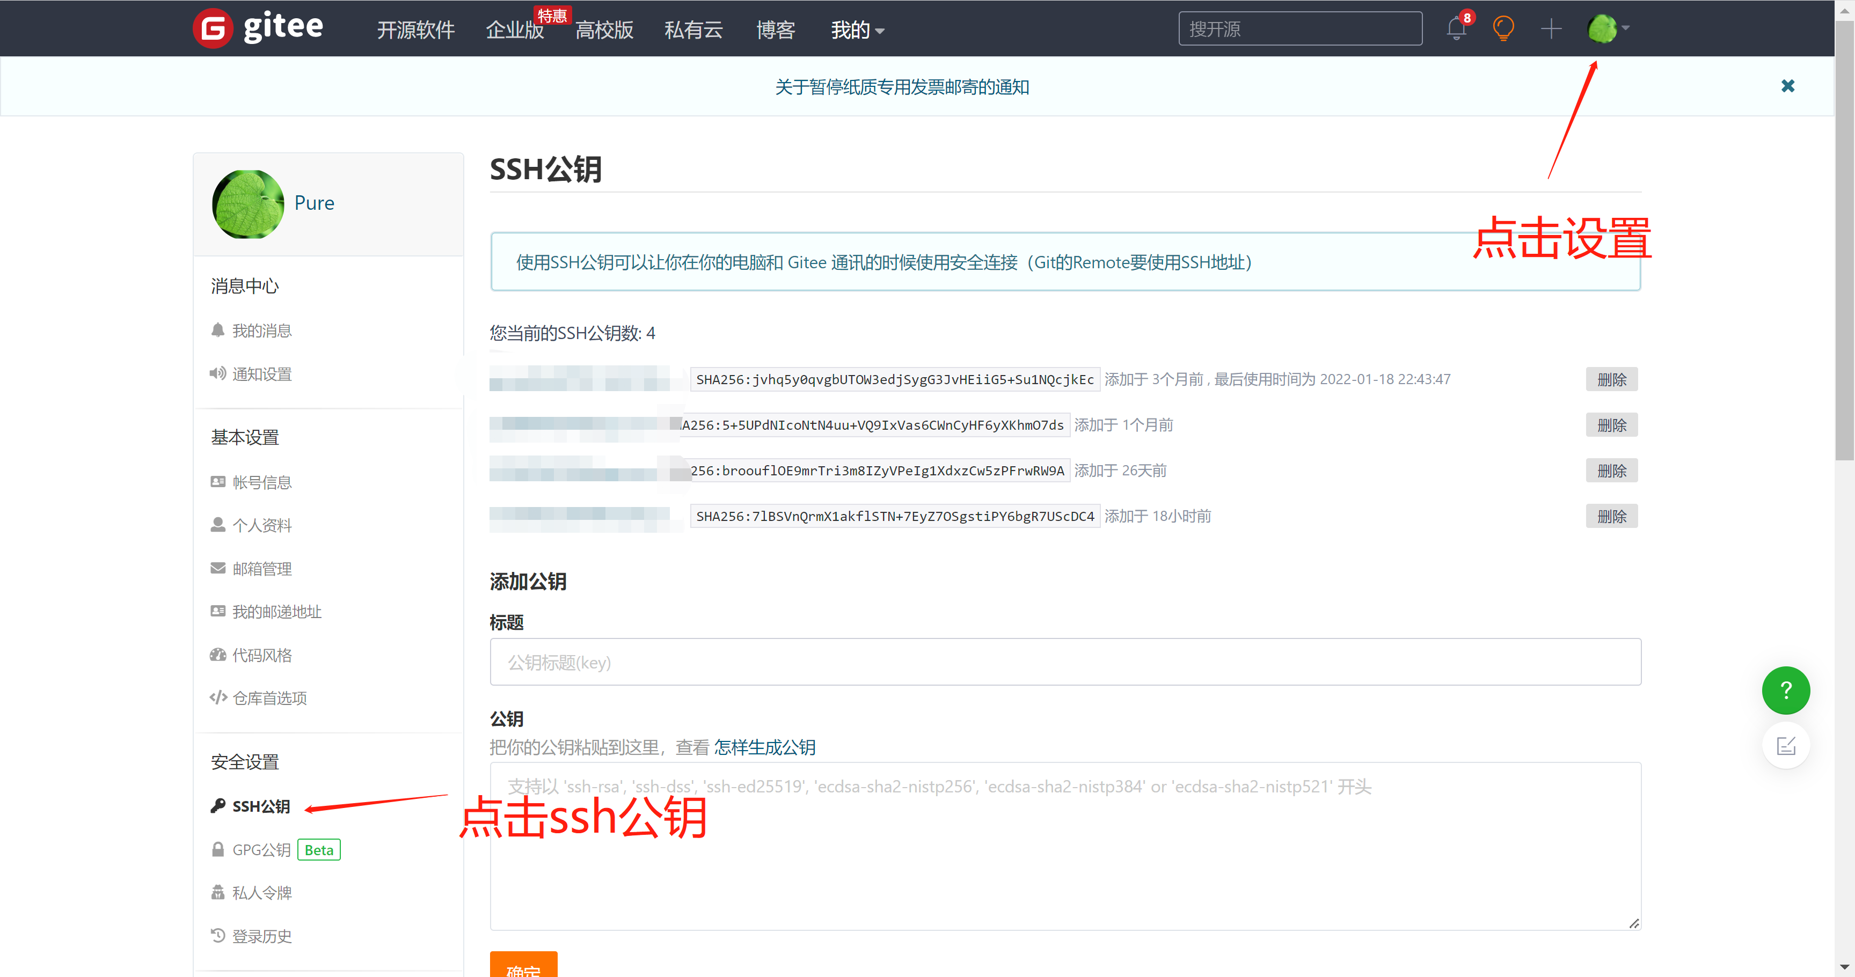Open 帐号信息 settings
Image resolution: width=1855 pixels, height=977 pixels.
(x=261, y=482)
